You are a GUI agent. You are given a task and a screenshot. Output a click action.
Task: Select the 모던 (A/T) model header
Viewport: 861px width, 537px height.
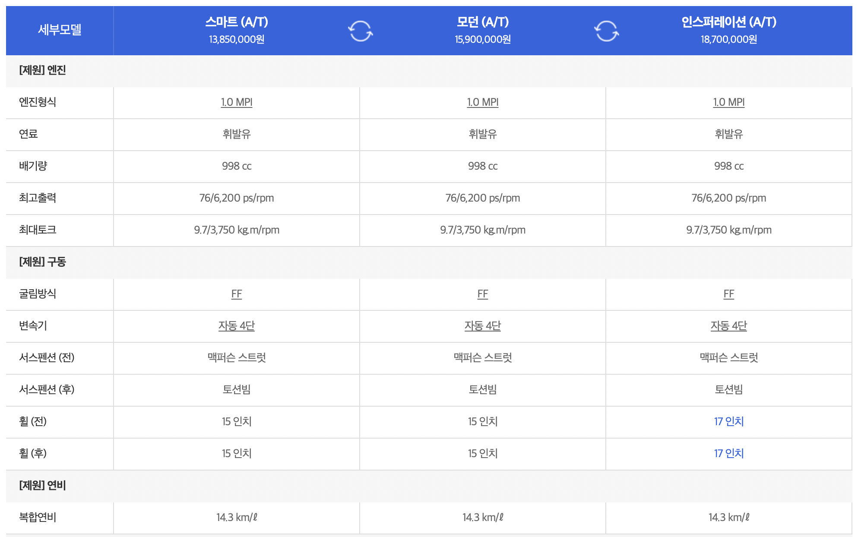[483, 22]
